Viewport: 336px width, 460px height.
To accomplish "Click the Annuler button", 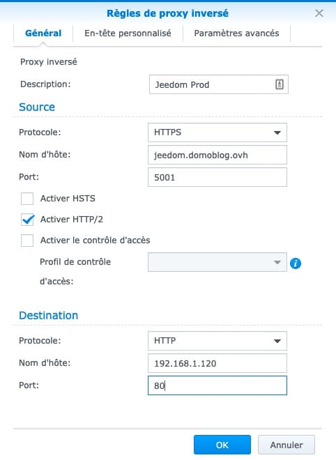I will (287, 445).
